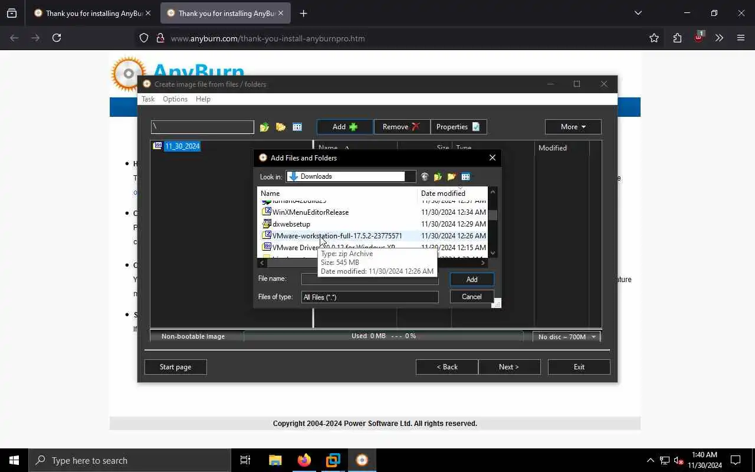755x472 pixels.
Task: Select dxwebsetup file
Action: tap(291, 224)
